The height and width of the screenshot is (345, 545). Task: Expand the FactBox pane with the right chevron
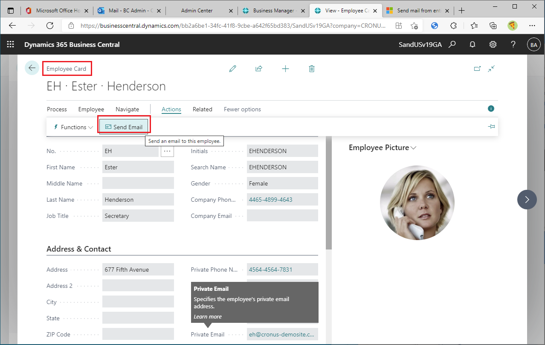[527, 200]
